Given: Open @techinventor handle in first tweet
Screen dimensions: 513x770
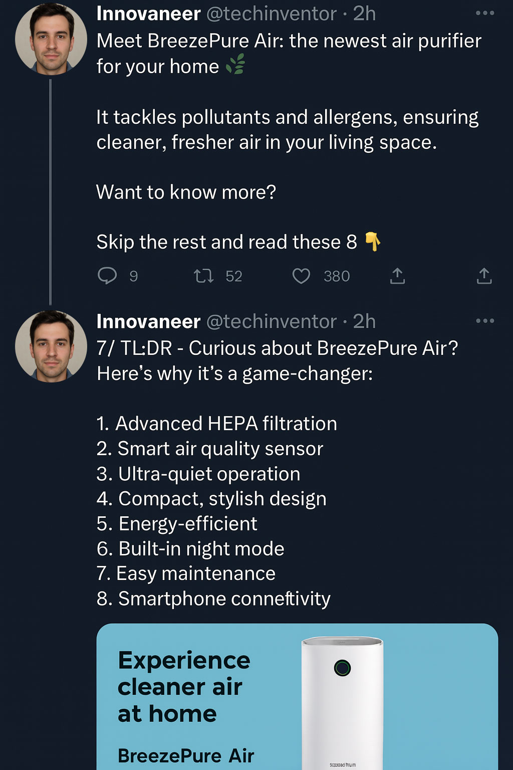Looking at the screenshot, I should 272,14.
